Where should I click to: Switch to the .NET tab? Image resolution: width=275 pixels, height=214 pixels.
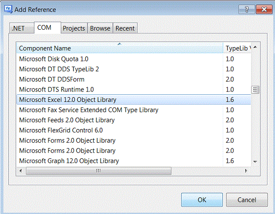[x=21, y=28]
